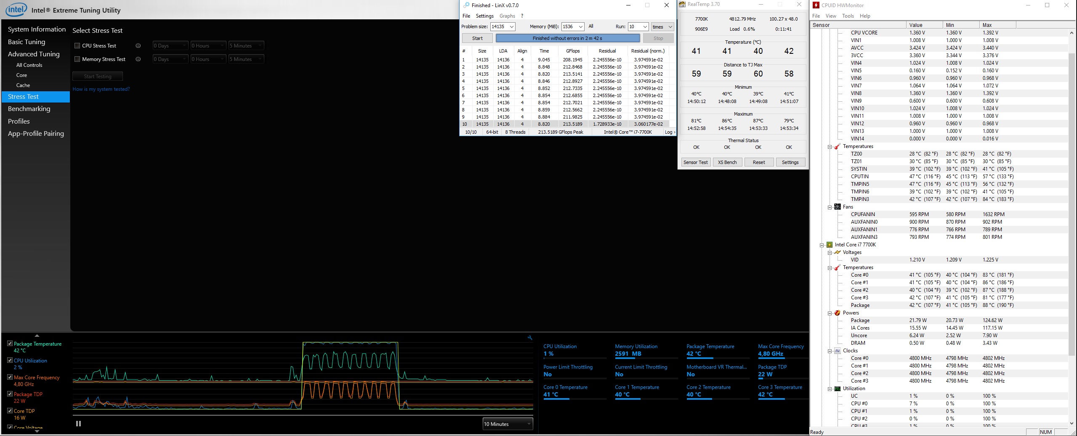The width and height of the screenshot is (1077, 436).
Task: Open the LinX Graphs menu
Action: 507,16
